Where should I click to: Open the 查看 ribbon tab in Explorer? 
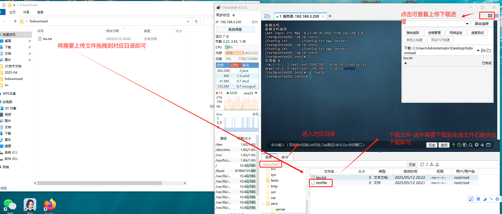click(40, 12)
